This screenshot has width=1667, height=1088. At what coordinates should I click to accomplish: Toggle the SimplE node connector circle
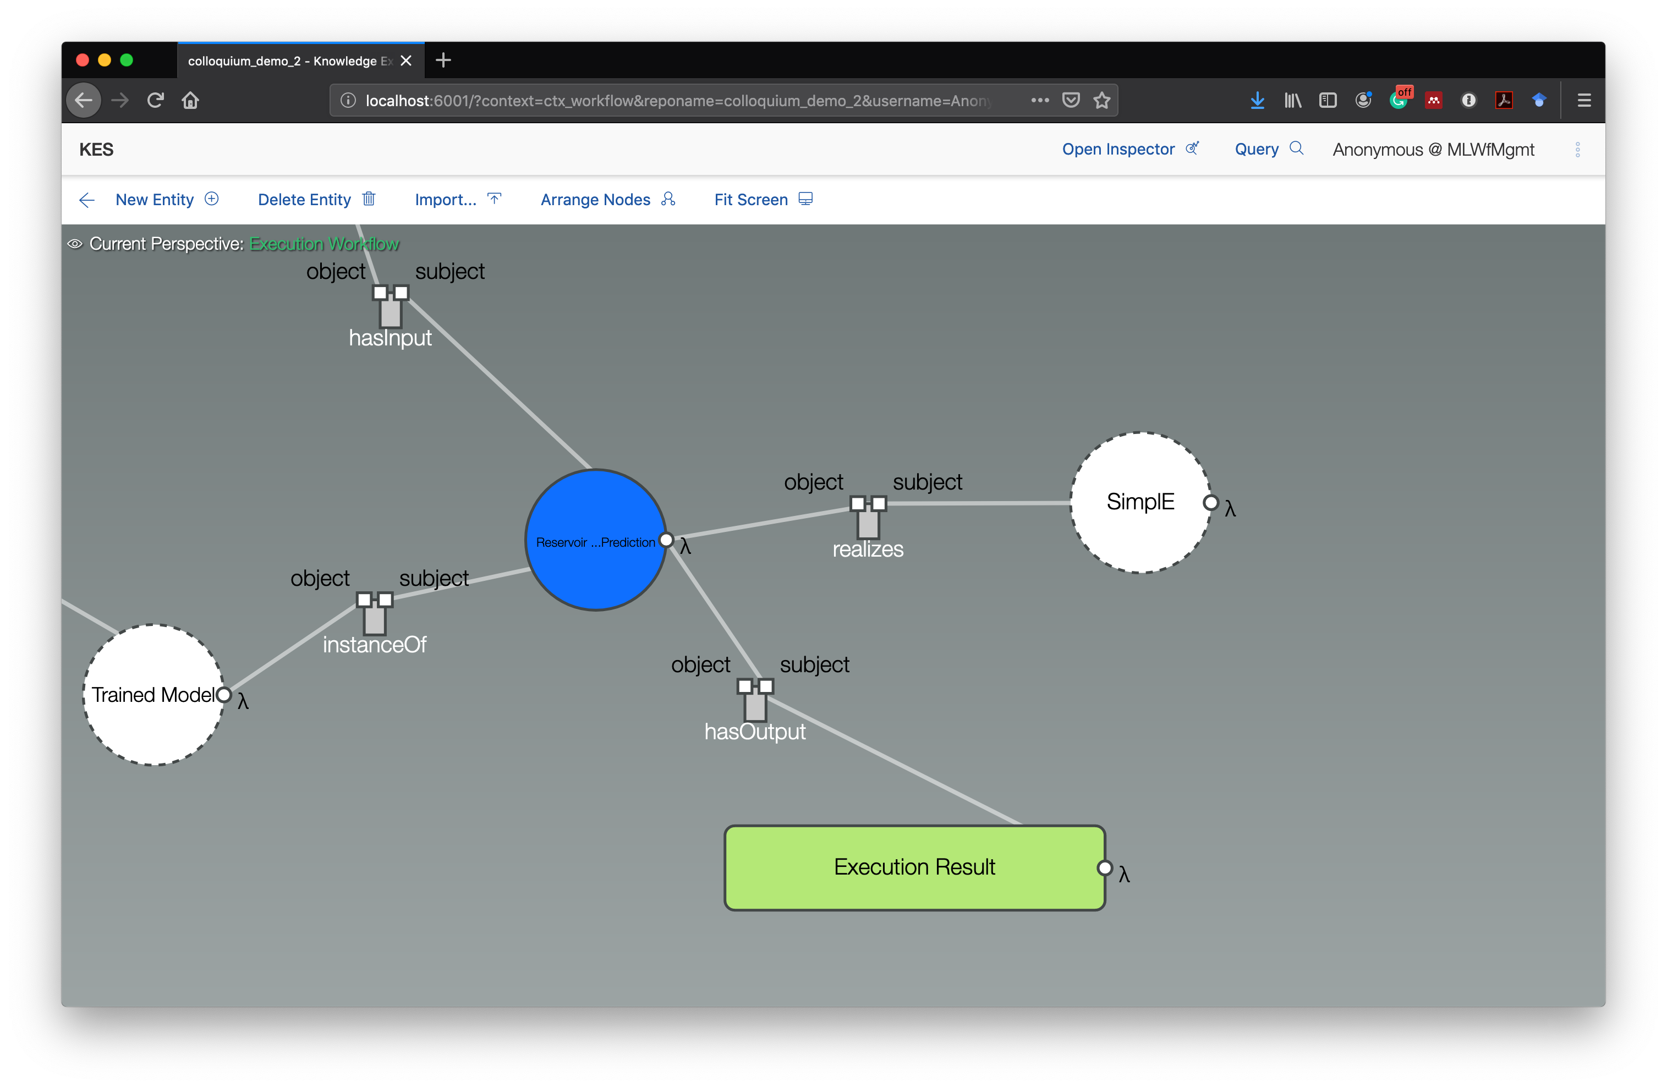click(x=1210, y=503)
